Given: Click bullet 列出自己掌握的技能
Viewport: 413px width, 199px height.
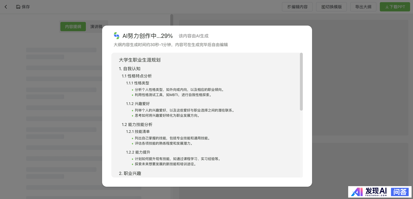Looking at the screenshot, I should 173,138.
